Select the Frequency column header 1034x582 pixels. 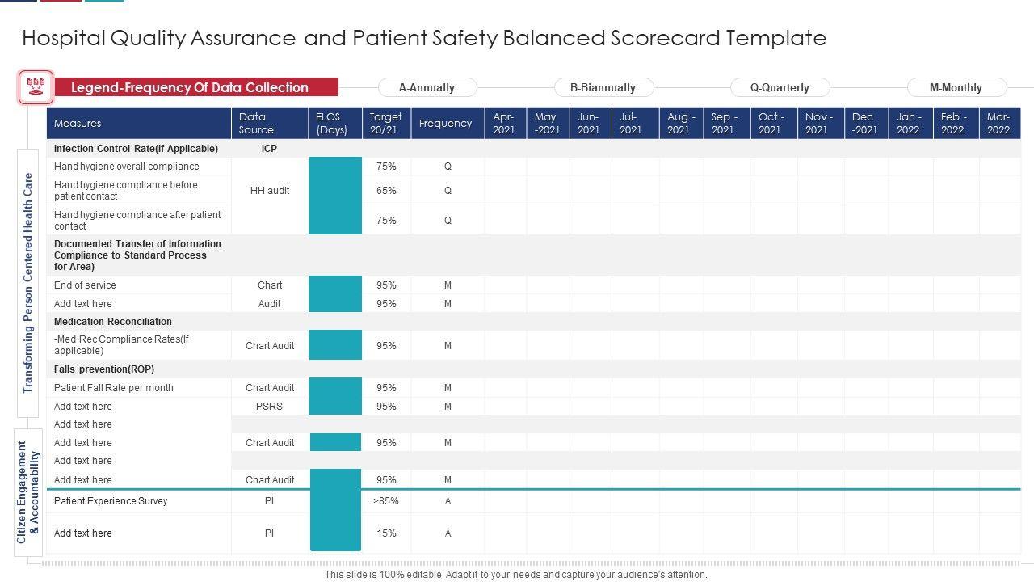[447, 124]
